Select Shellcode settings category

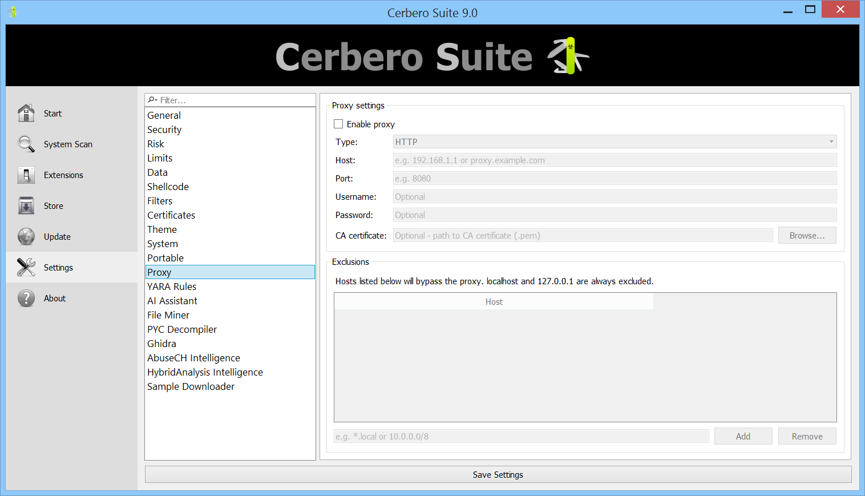point(230,187)
